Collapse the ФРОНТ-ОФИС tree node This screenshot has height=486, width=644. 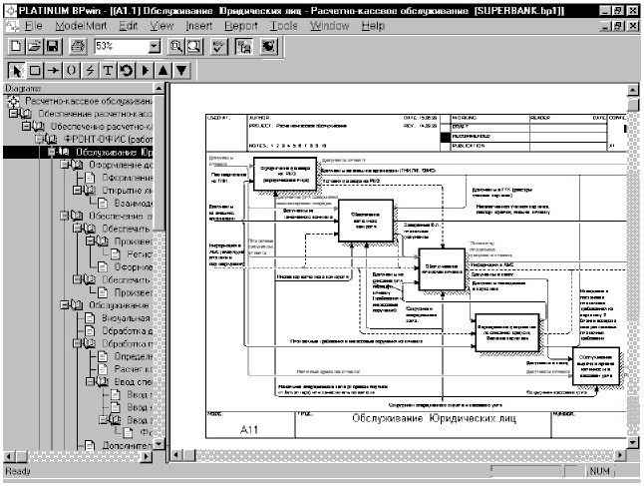(40, 140)
